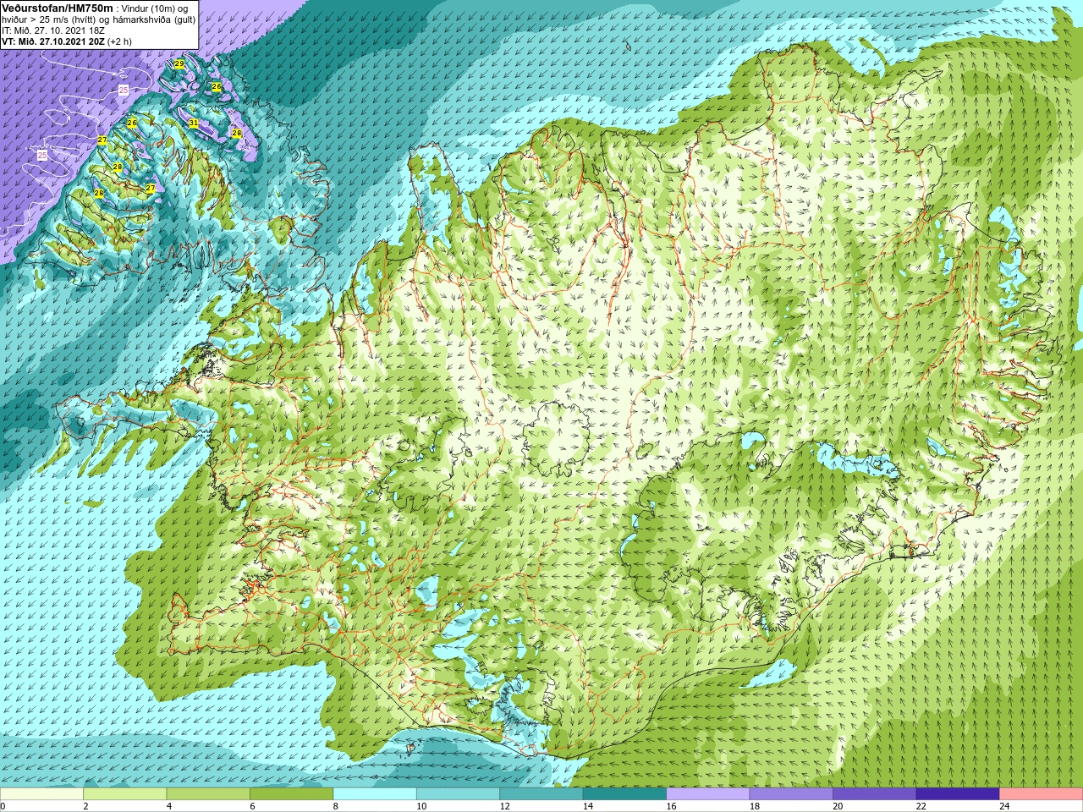
Task: Click the 12–14 m/s teal legend swatch
Action: pyautogui.click(x=541, y=794)
